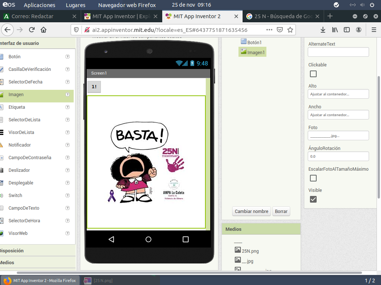Screen dimensions: 381x285
Task: Click the system power icon in top bar
Action: click(372, 5)
